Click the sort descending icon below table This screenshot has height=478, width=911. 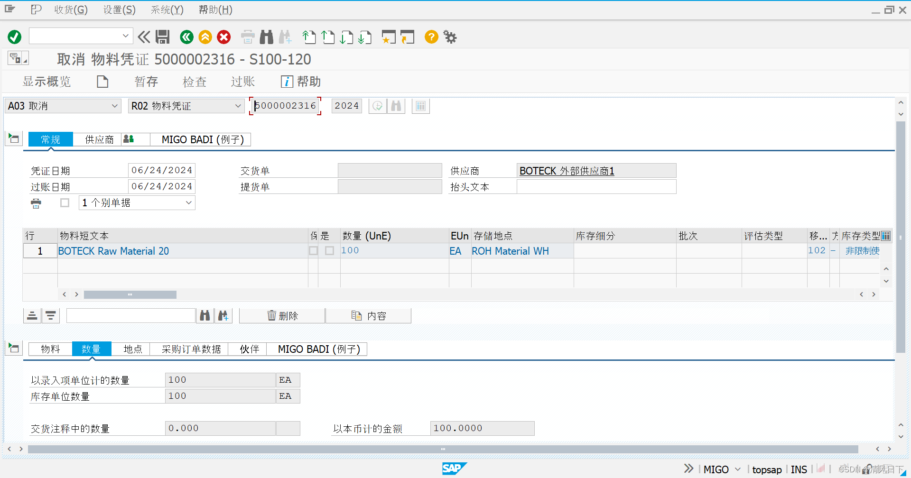(51, 316)
